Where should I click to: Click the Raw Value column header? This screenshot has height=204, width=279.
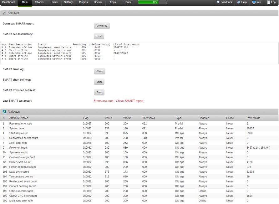253,118
